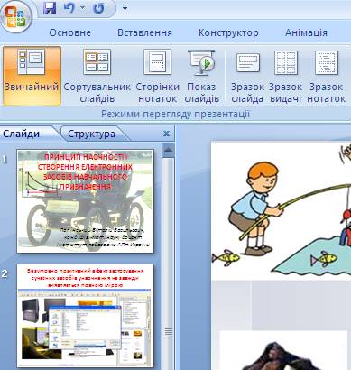Open the Основне ribbon tab
This screenshot has height=370, width=351.
click(x=69, y=32)
